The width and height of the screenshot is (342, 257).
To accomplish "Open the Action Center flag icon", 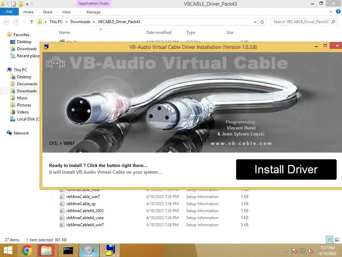I will (x=295, y=251).
